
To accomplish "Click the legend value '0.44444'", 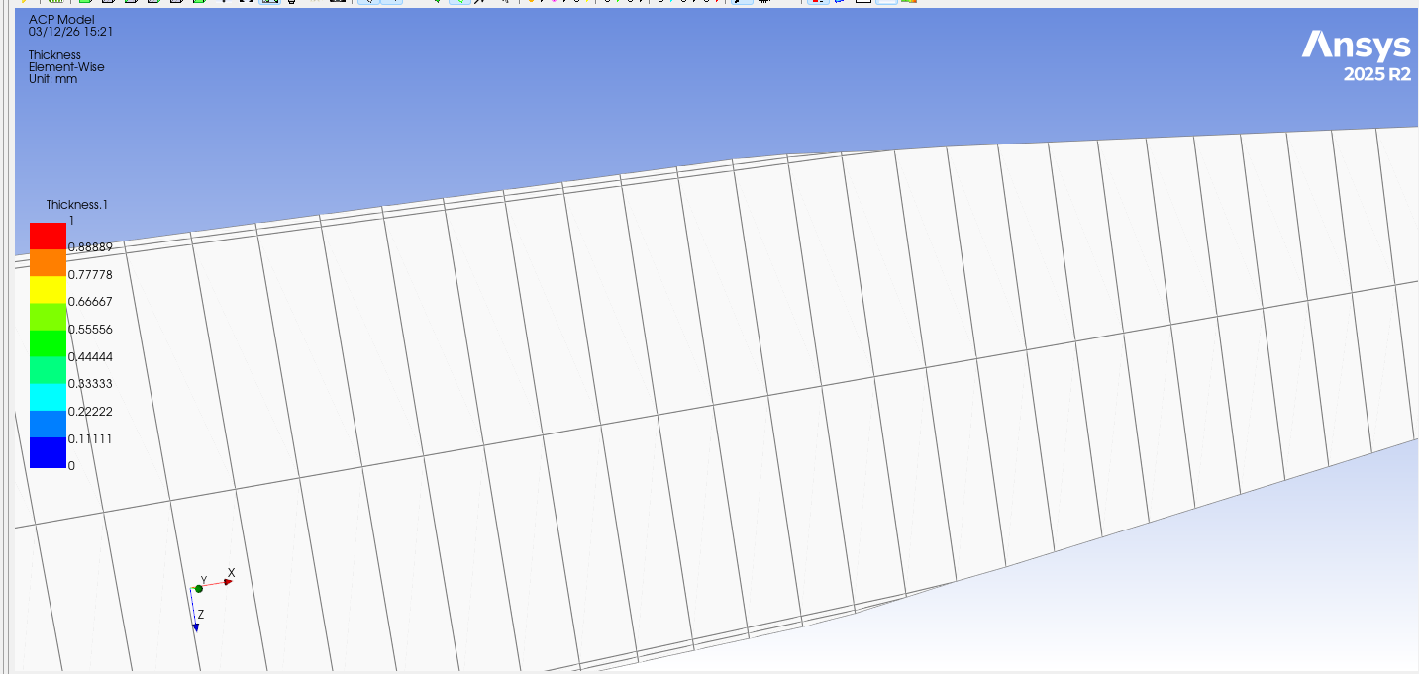I will coord(89,356).
